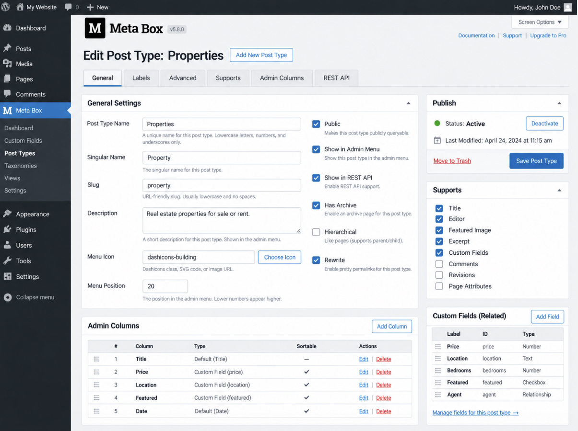Screen dimensions: 578x431
Task: Open the Documentation link
Action: click(476, 35)
